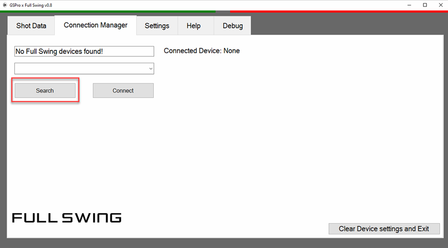
Task: Click Clear Device settings and Exit
Action: click(384, 229)
